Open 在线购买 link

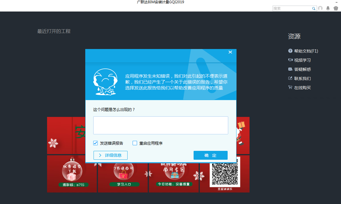point(302,88)
